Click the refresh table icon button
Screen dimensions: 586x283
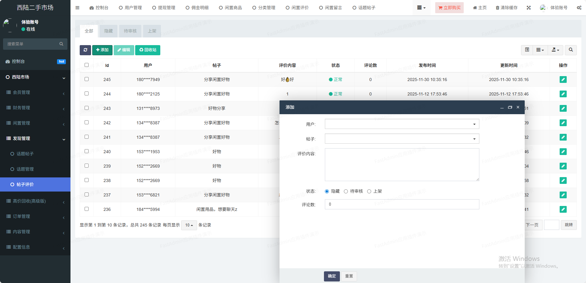pyautogui.click(x=85, y=50)
